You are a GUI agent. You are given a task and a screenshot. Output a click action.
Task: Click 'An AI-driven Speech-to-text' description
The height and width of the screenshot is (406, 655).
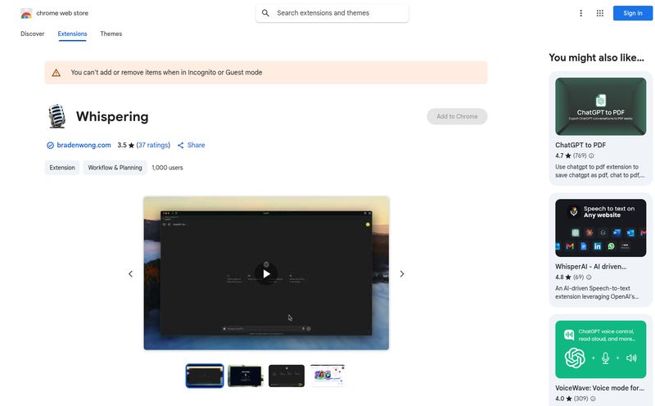click(x=597, y=293)
